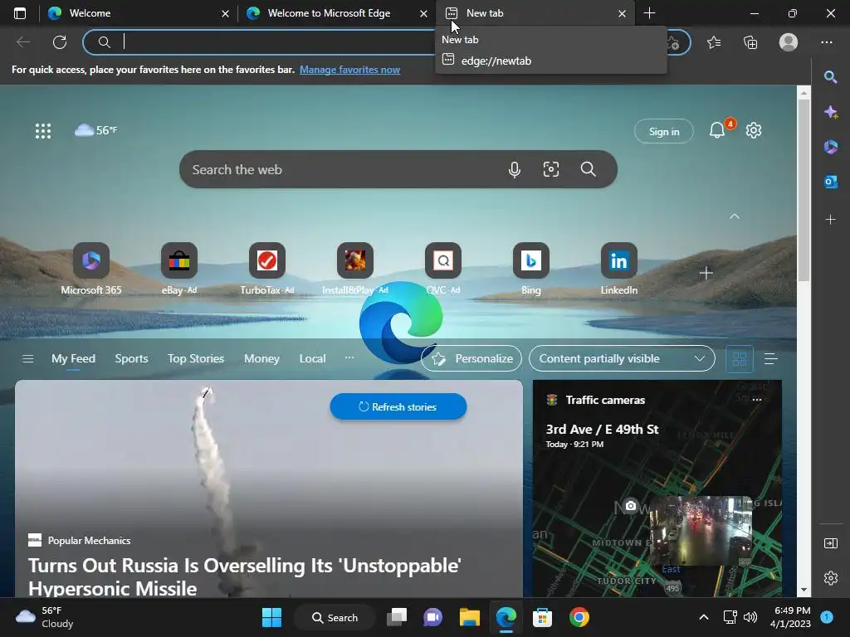Open the Collections icon in toolbar

750,42
